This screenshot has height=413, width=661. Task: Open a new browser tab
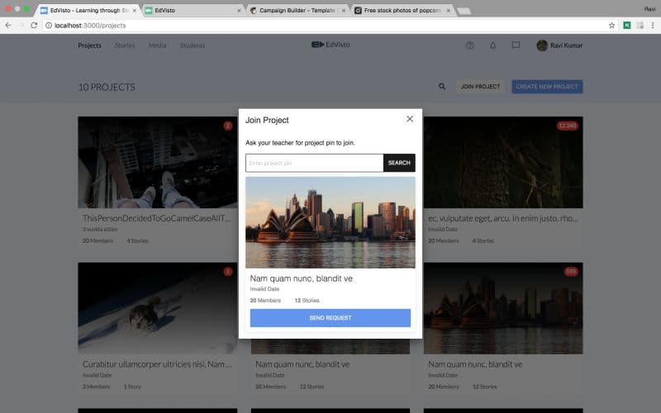click(464, 11)
